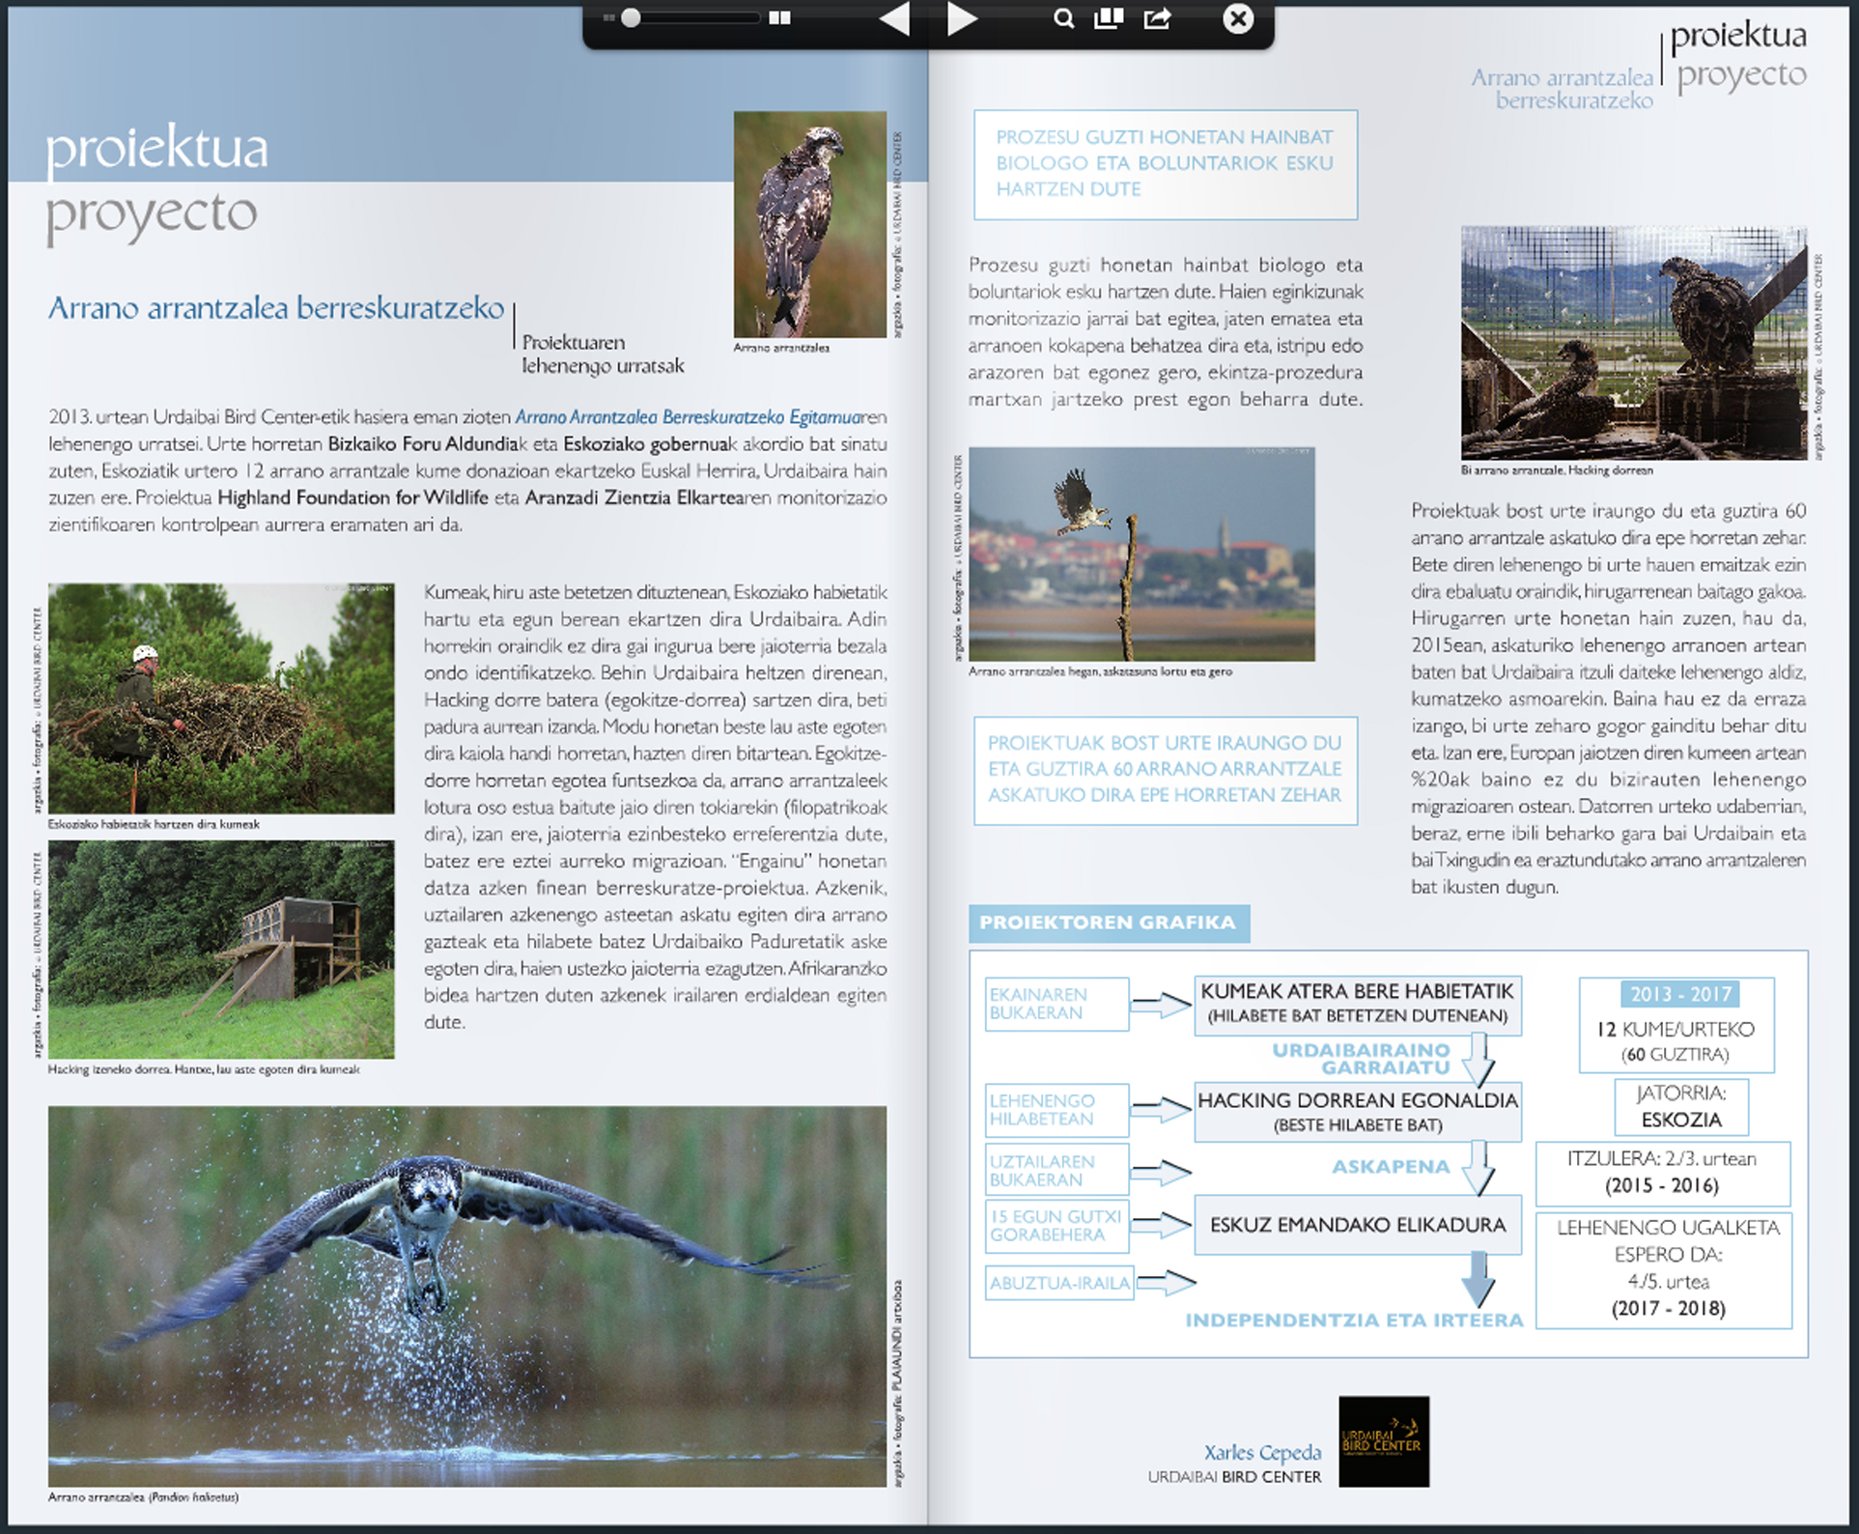The height and width of the screenshot is (1534, 1859).
Task: Click the PROIEKTOREN GRAFIKA heading label
Action: click(1108, 923)
